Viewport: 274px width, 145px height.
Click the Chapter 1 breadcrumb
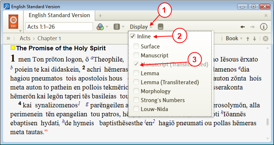tap(49, 38)
